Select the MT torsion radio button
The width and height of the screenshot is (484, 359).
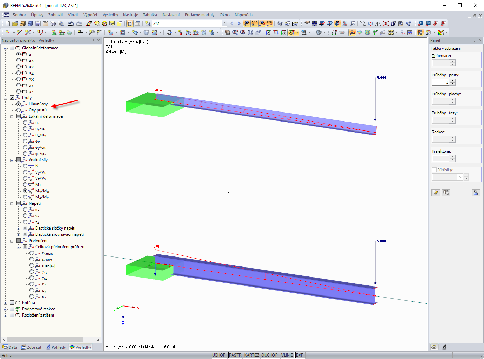pos(25,185)
